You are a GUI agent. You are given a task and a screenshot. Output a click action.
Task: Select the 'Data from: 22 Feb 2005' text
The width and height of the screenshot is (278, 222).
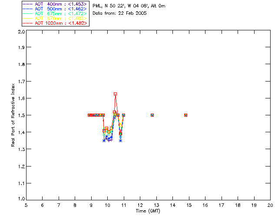coord(119,13)
